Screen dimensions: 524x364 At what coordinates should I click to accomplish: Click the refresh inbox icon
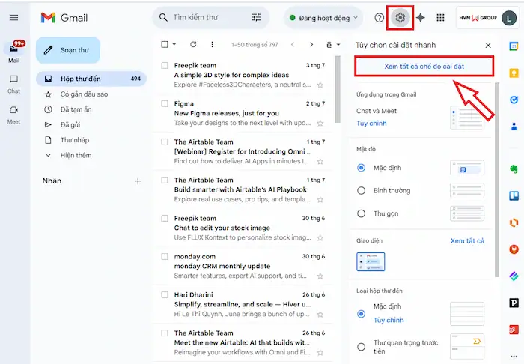pos(193,45)
